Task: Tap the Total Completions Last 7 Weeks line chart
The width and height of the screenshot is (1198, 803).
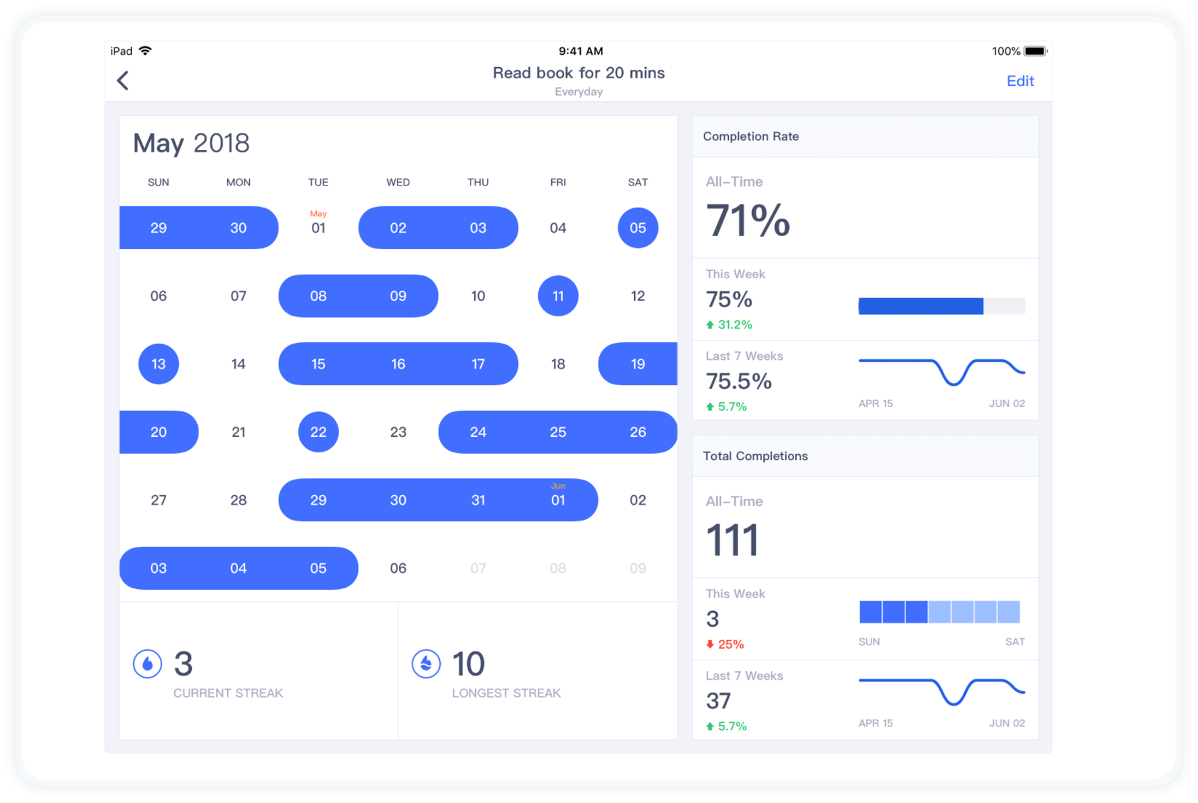Action: click(941, 691)
